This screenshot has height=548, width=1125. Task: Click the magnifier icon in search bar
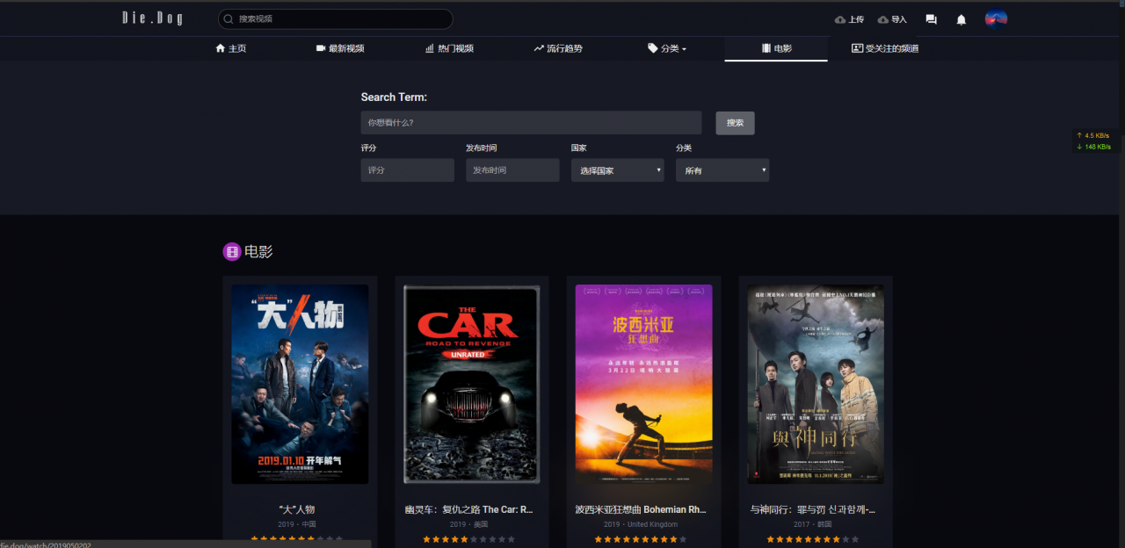(x=229, y=18)
